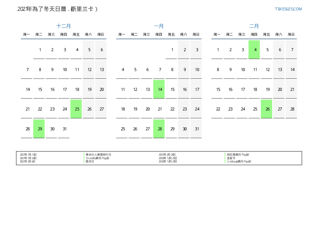Click 周日 header in December calendar

[x=101, y=34]
